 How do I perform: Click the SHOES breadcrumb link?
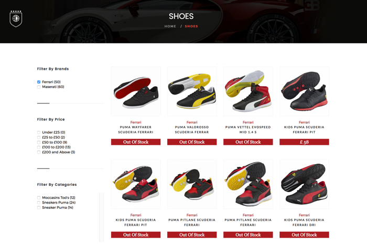tap(191, 26)
